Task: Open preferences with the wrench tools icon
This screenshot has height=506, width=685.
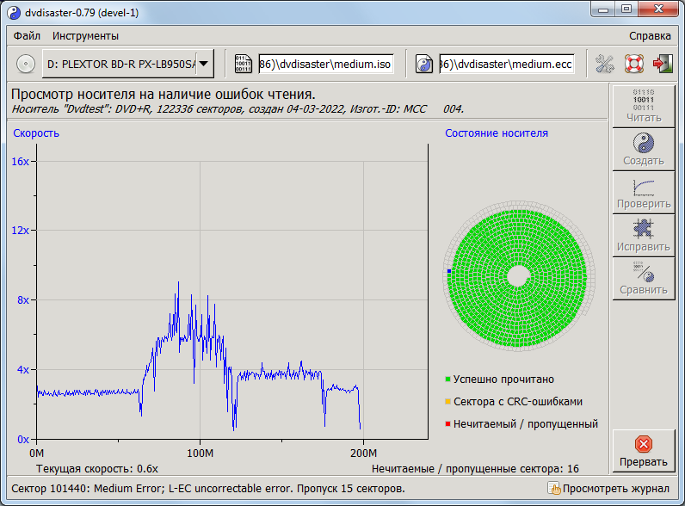Action: pyautogui.click(x=606, y=64)
